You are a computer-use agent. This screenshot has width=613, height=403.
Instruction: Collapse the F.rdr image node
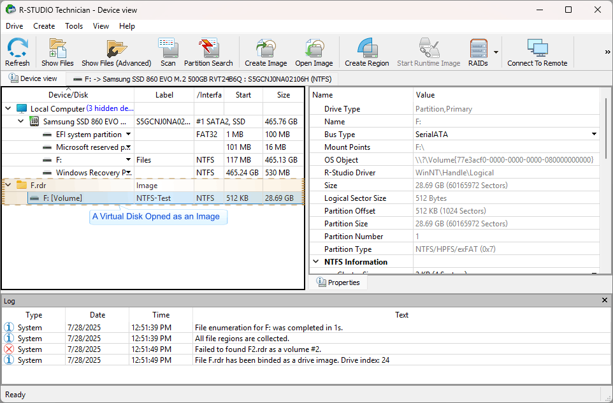coord(8,185)
